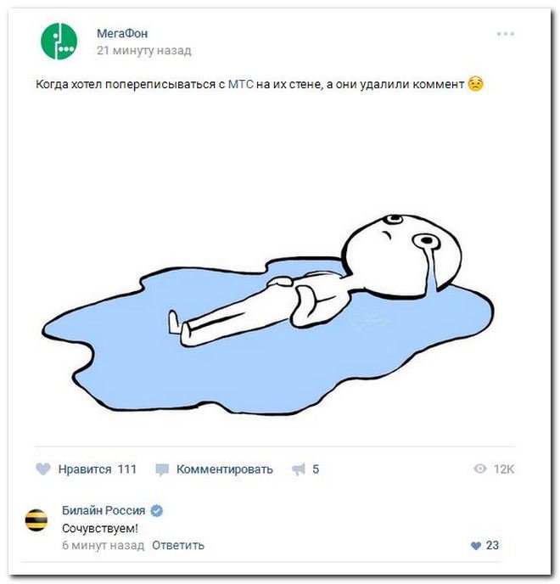Click the share count number 5
The image size is (560, 584).
[316, 469]
